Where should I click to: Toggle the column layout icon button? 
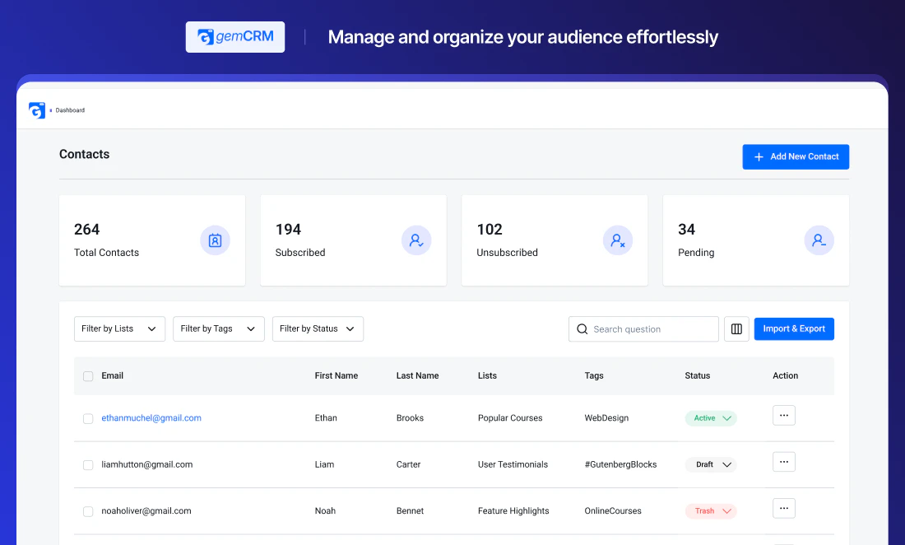tap(736, 329)
